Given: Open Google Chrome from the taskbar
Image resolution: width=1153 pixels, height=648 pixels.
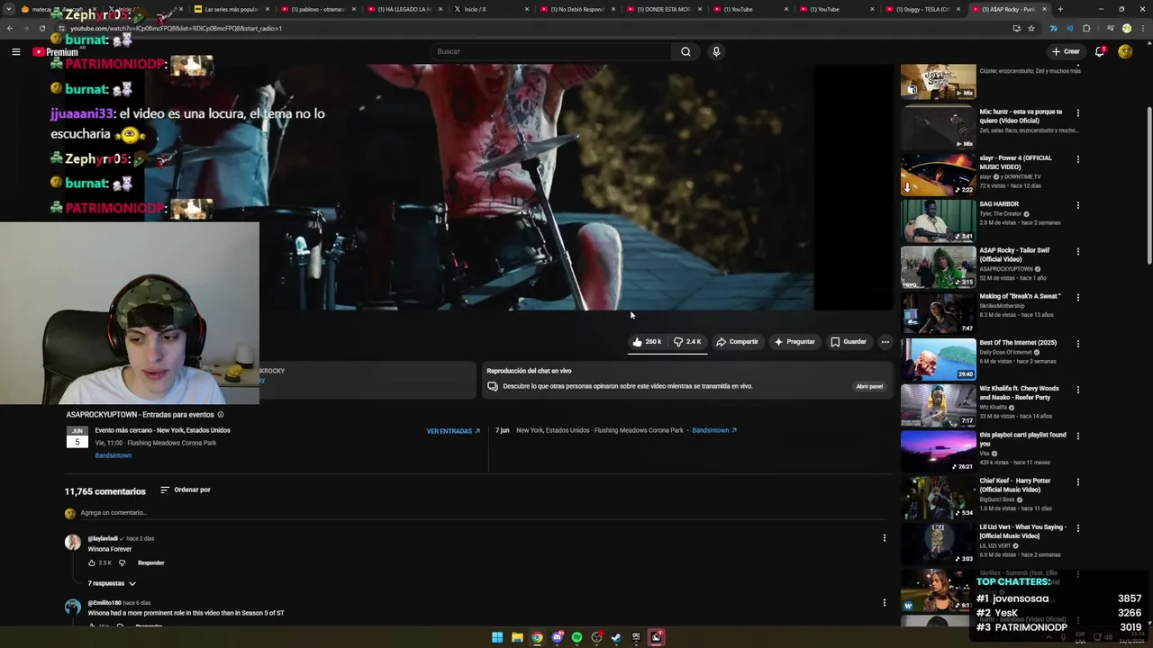Looking at the screenshot, I should (x=537, y=637).
